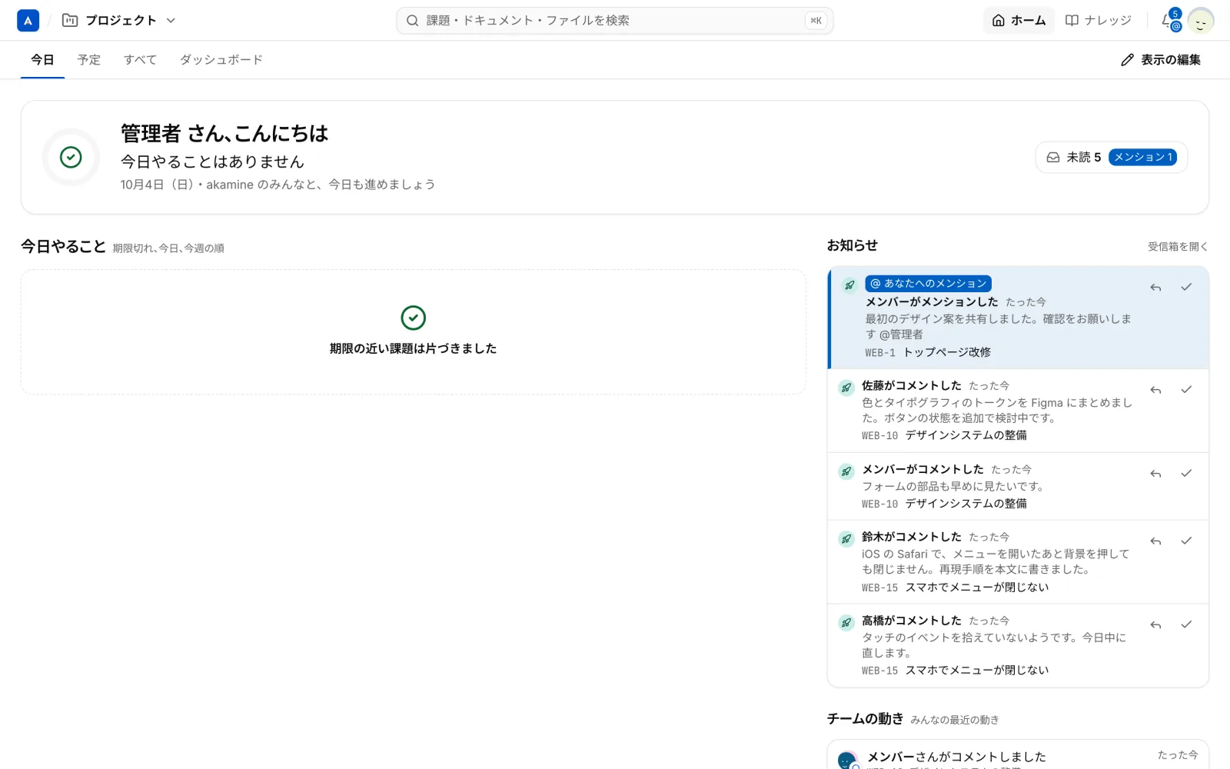Open WEB-15 link under 鈴木's comment
This screenshot has width=1230, height=769.
[955, 588]
